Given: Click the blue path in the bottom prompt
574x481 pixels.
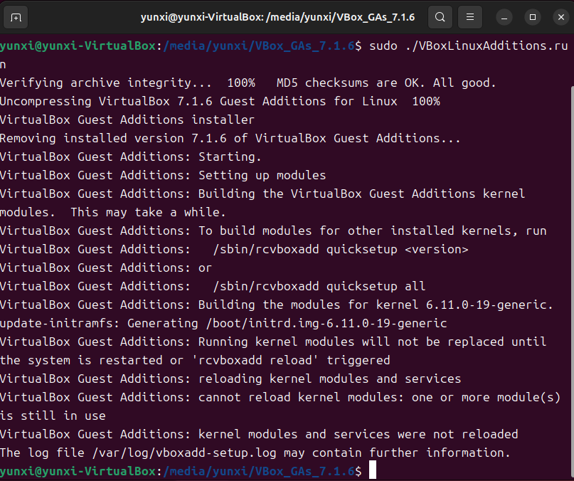Looking at the screenshot, I should coord(258,471).
